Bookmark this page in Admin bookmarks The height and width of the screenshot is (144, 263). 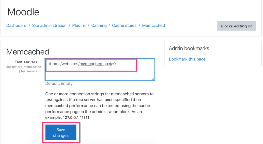click(187, 59)
